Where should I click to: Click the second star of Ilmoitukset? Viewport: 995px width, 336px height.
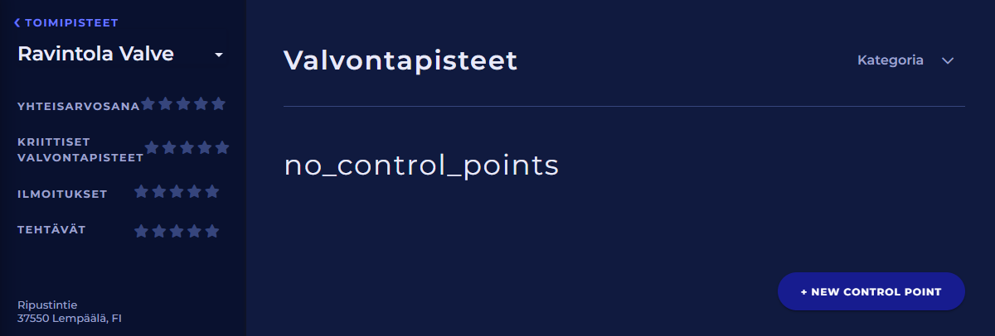coord(159,192)
